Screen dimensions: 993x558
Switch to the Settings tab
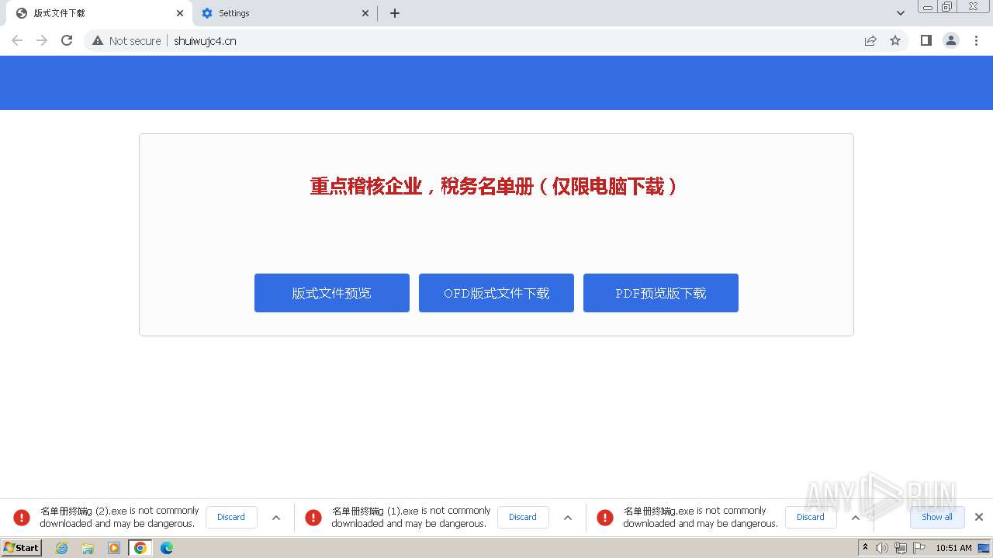pos(284,13)
